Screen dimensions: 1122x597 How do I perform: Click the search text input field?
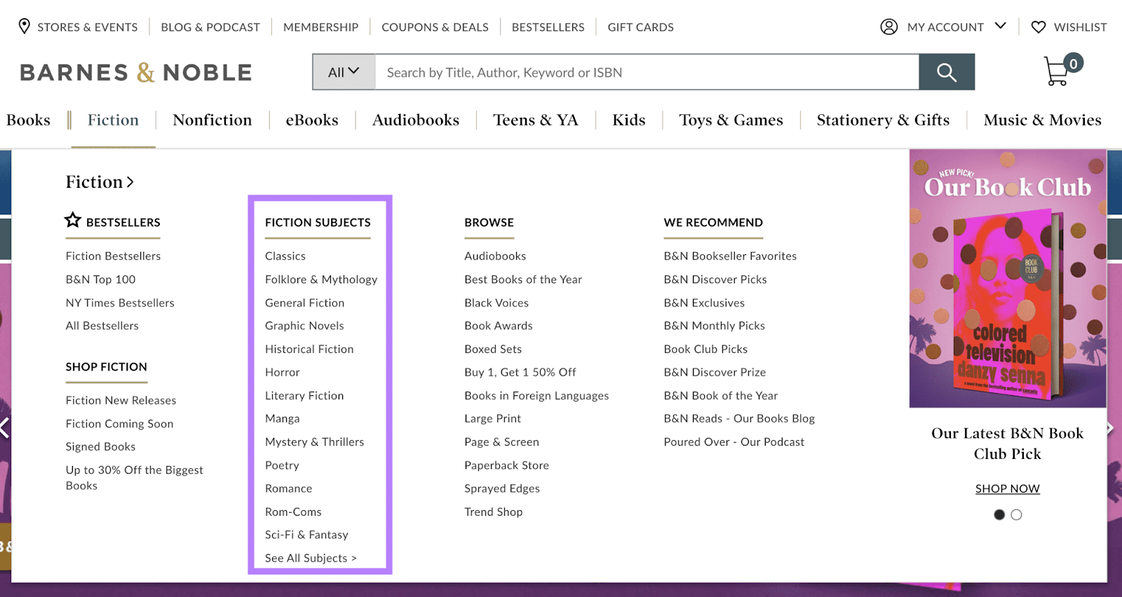click(645, 72)
